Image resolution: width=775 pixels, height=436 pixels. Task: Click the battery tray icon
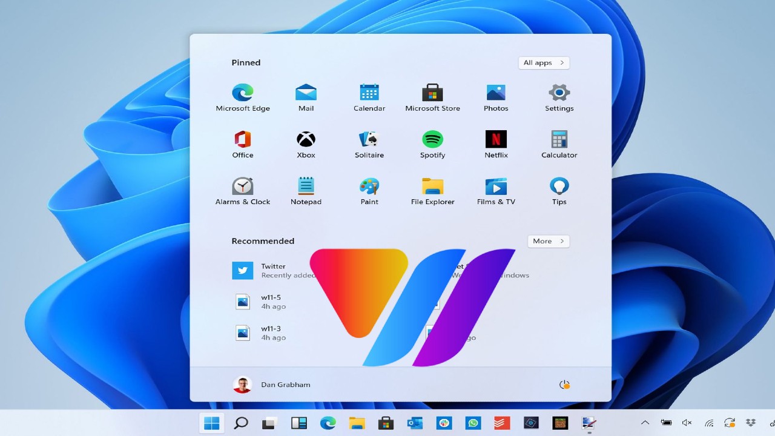tap(666, 423)
